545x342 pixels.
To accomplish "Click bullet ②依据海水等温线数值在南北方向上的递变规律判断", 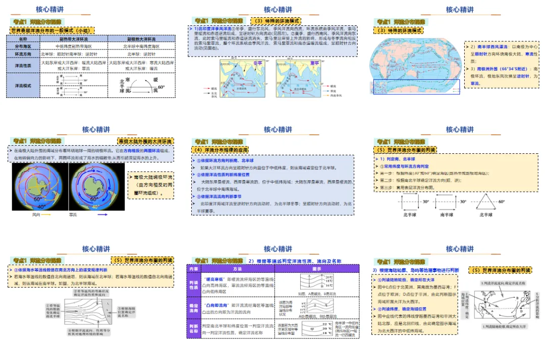I will click(61, 270).
